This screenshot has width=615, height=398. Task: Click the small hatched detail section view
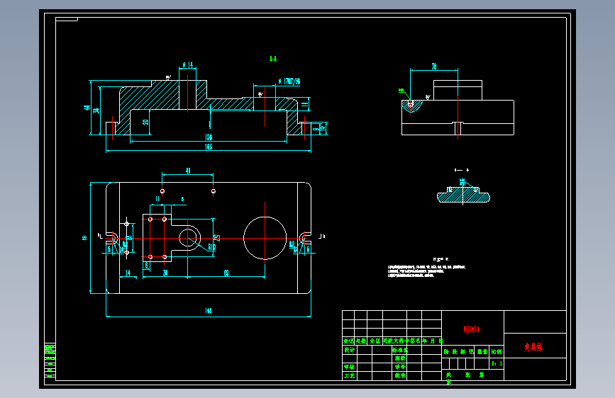(463, 193)
